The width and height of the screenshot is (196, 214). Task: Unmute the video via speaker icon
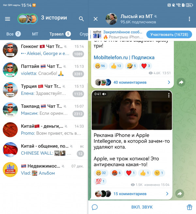(104, 94)
